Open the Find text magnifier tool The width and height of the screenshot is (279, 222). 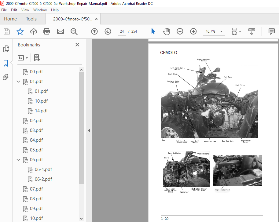coord(74,31)
